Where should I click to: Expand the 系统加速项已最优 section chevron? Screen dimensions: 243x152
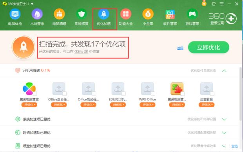224,119
